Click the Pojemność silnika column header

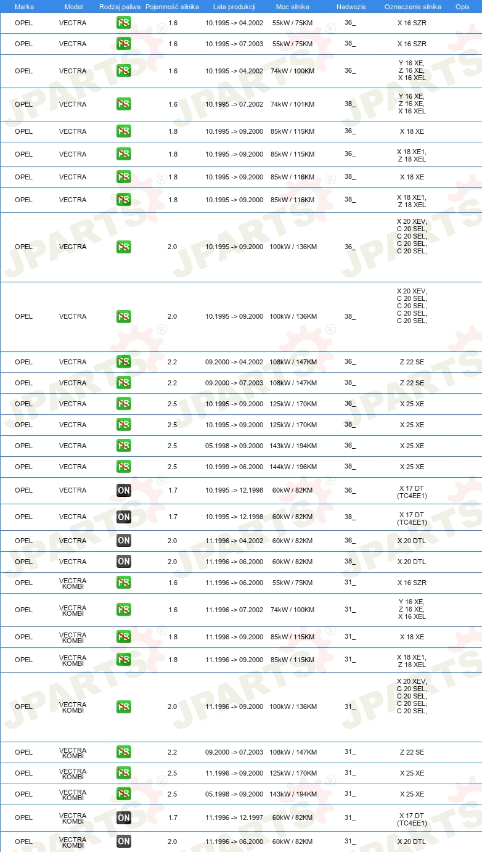point(172,7)
